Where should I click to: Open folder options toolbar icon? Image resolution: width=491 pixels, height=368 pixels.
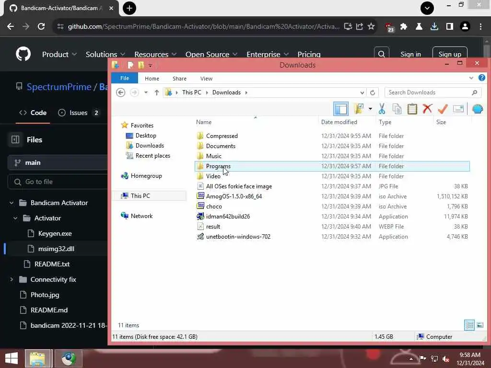tap(359, 109)
